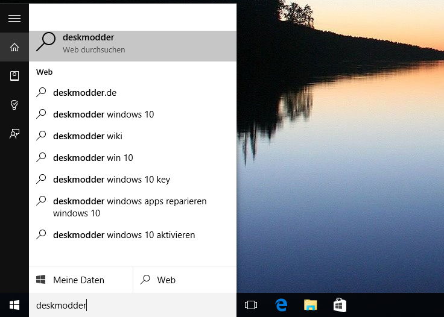Click magnifier icon beside 'deskmodder windows 10 aktivieren'
The width and height of the screenshot is (444, 317).
coord(41,234)
